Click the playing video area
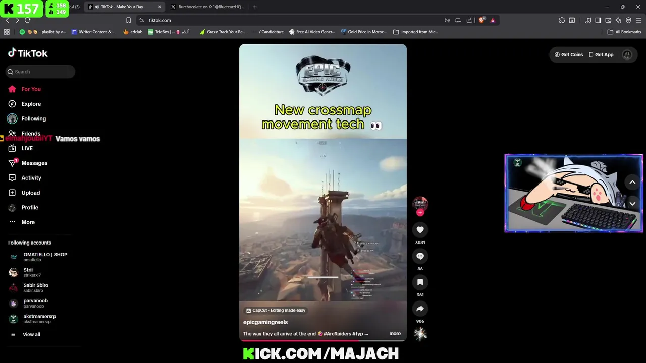Screen dimensions: 646x363 click(323, 192)
